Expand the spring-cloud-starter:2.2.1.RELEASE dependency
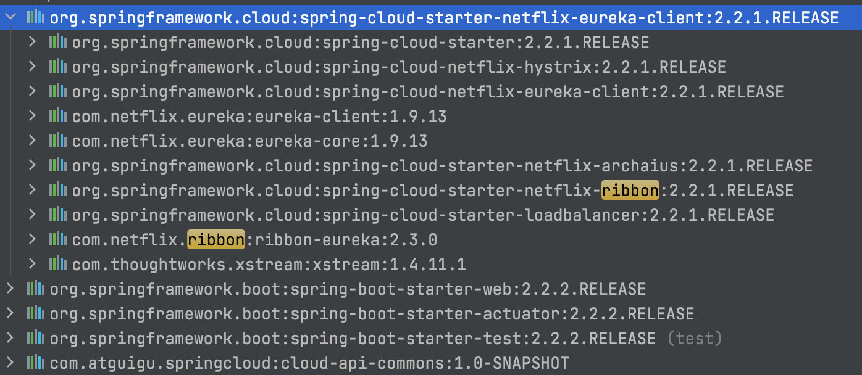 [33, 42]
